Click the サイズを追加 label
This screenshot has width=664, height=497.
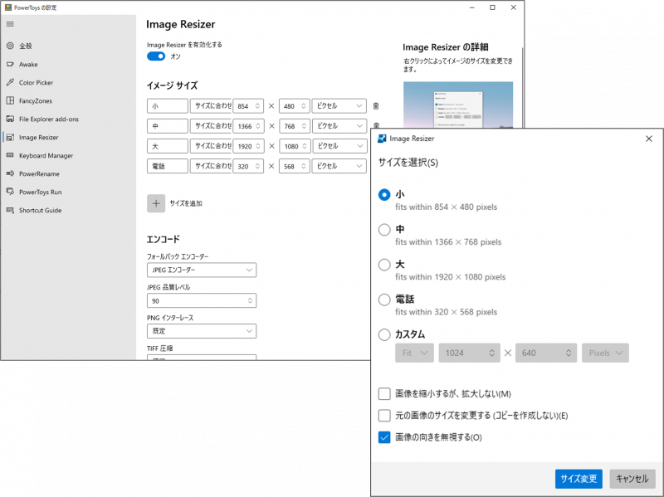(x=186, y=203)
